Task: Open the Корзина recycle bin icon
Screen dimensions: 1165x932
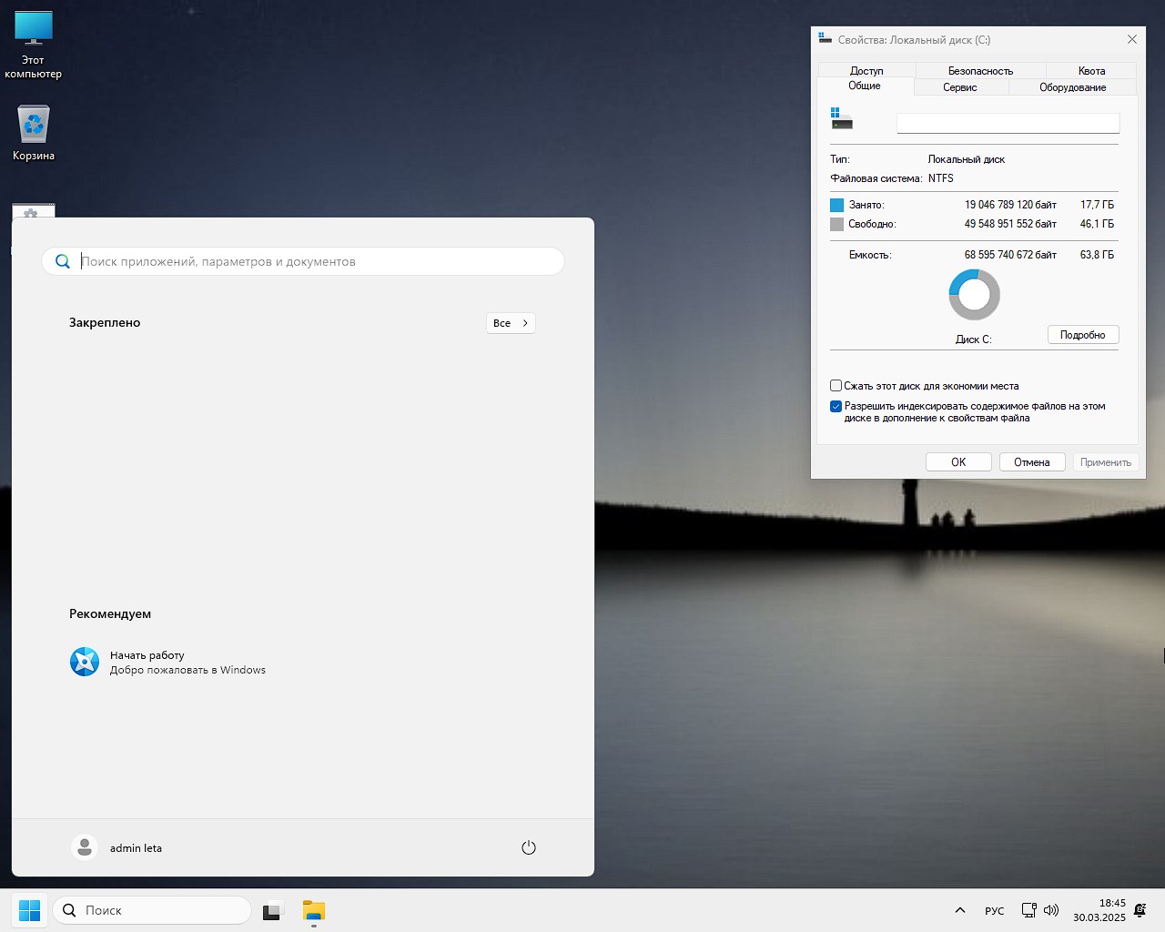Action: coord(34,133)
